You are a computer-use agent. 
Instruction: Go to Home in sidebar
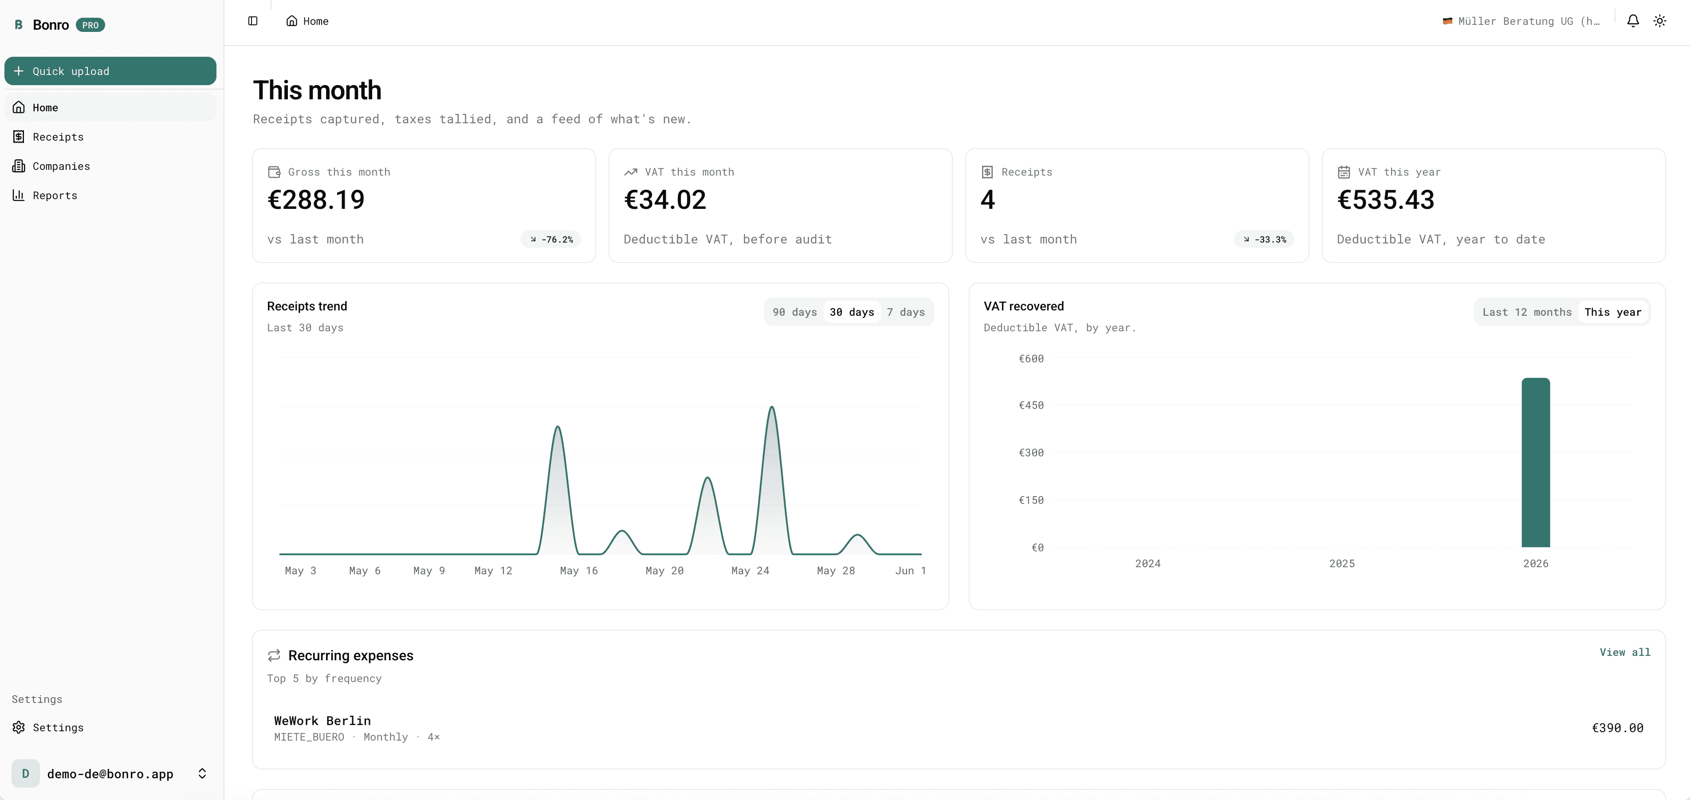(110, 108)
